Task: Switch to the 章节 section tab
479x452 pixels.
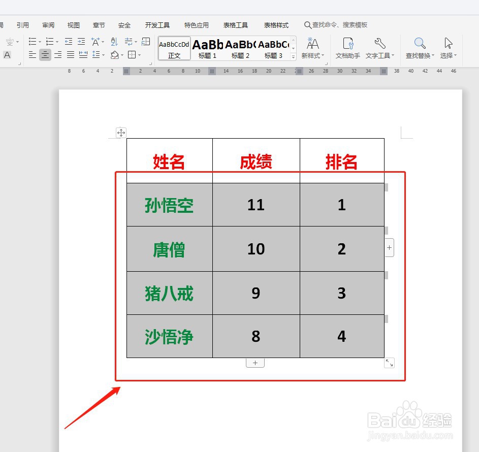Action: click(x=99, y=25)
